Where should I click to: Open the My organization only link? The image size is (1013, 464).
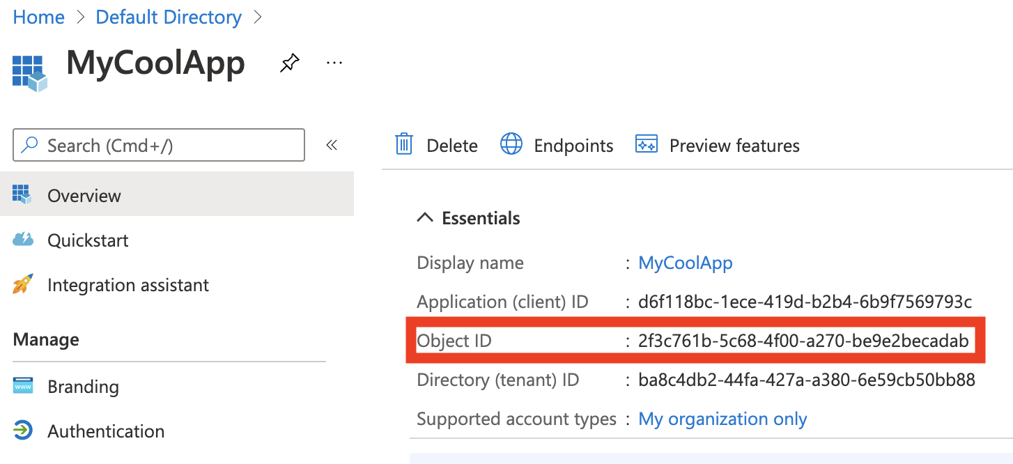[x=722, y=419]
